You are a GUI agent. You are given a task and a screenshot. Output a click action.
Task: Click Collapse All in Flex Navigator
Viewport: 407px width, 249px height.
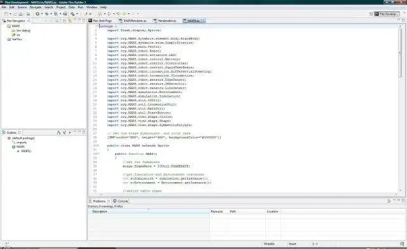click(x=64, y=20)
